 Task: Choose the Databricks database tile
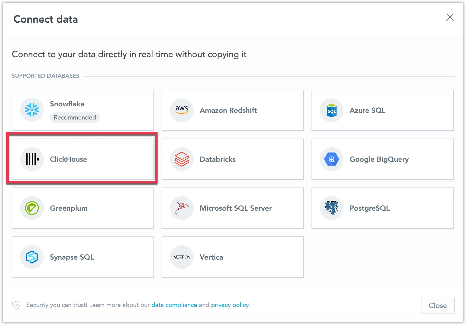point(232,159)
